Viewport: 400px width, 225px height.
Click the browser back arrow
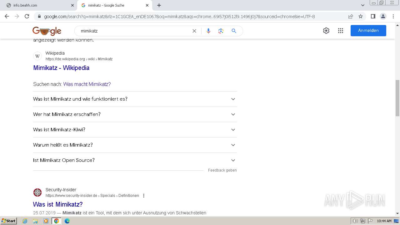click(7, 16)
